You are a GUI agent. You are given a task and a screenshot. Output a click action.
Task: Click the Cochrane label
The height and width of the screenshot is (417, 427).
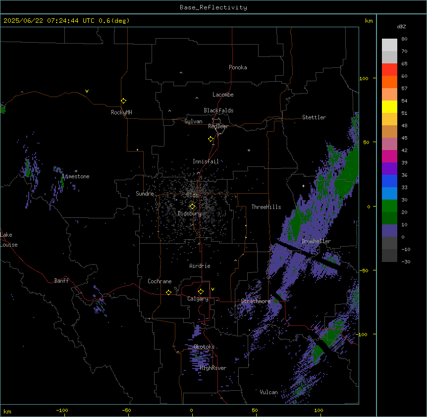(x=160, y=281)
